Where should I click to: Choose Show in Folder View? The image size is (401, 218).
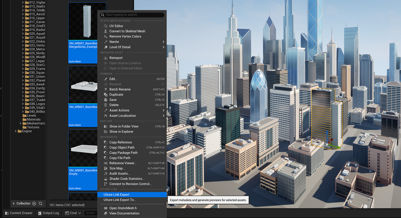pyautogui.click(x=132, y=127)
